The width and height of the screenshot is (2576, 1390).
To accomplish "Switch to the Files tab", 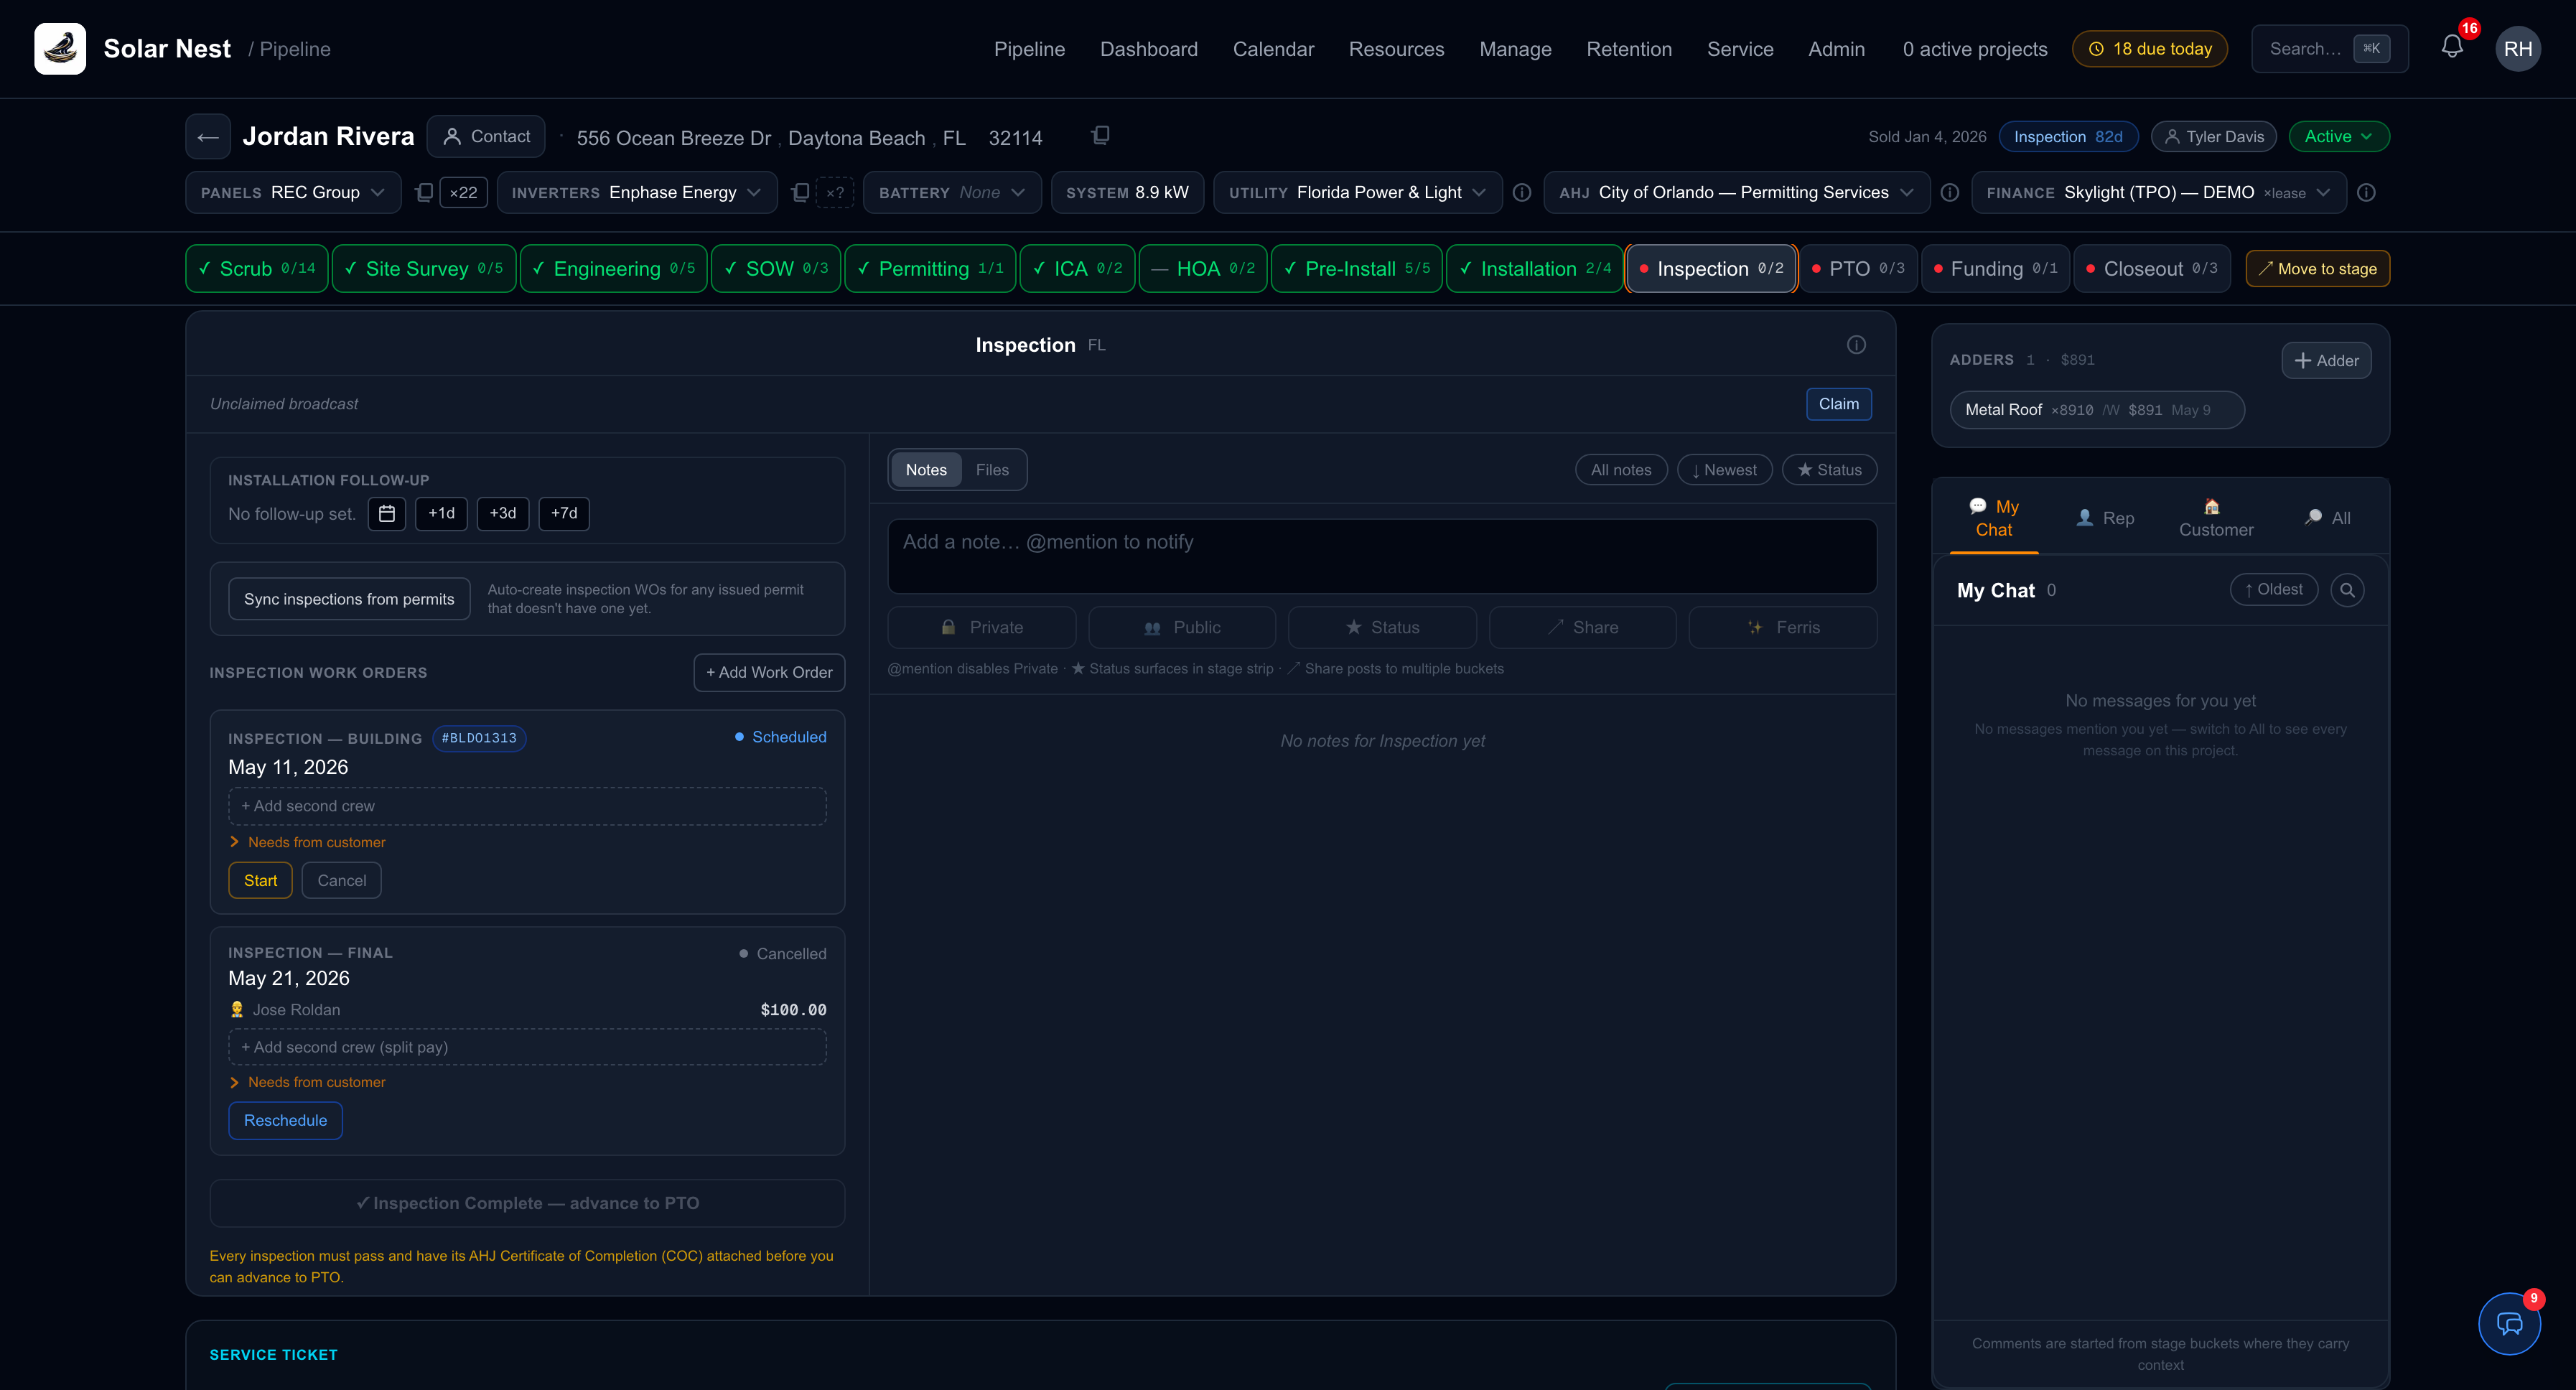I will (992, 470).
